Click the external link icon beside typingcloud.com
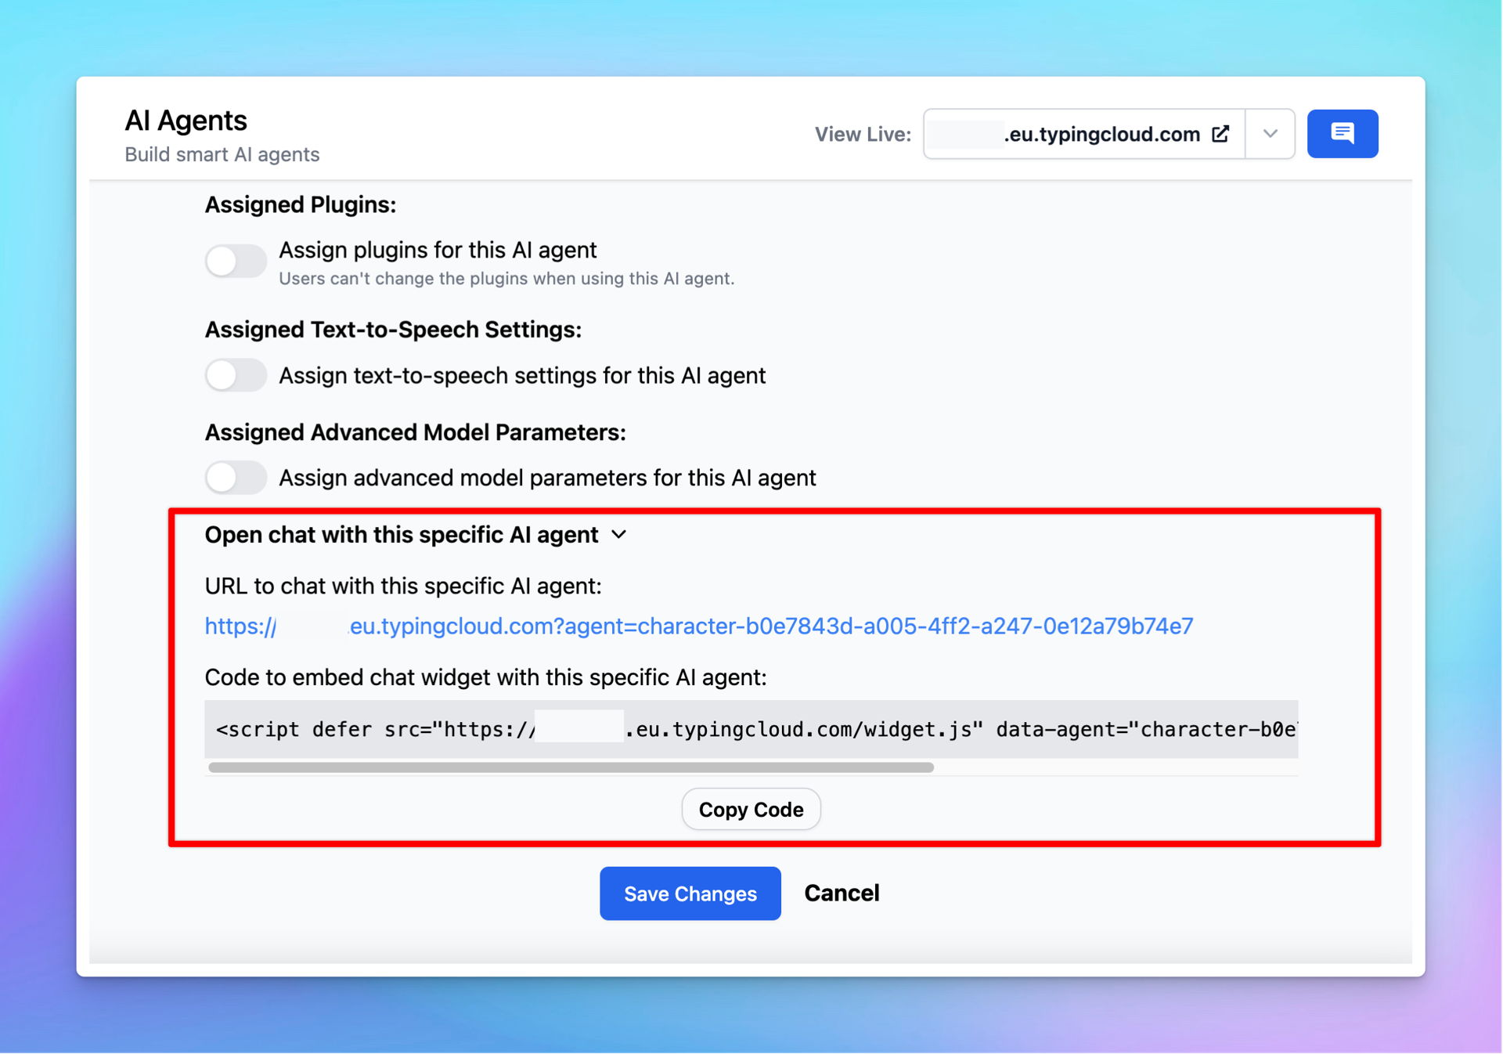This screenshot has height=1054, width=1503. click(1220, 134)
